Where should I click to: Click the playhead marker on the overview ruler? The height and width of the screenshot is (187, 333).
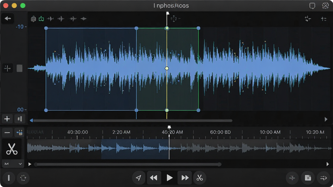tap(169, 127)
